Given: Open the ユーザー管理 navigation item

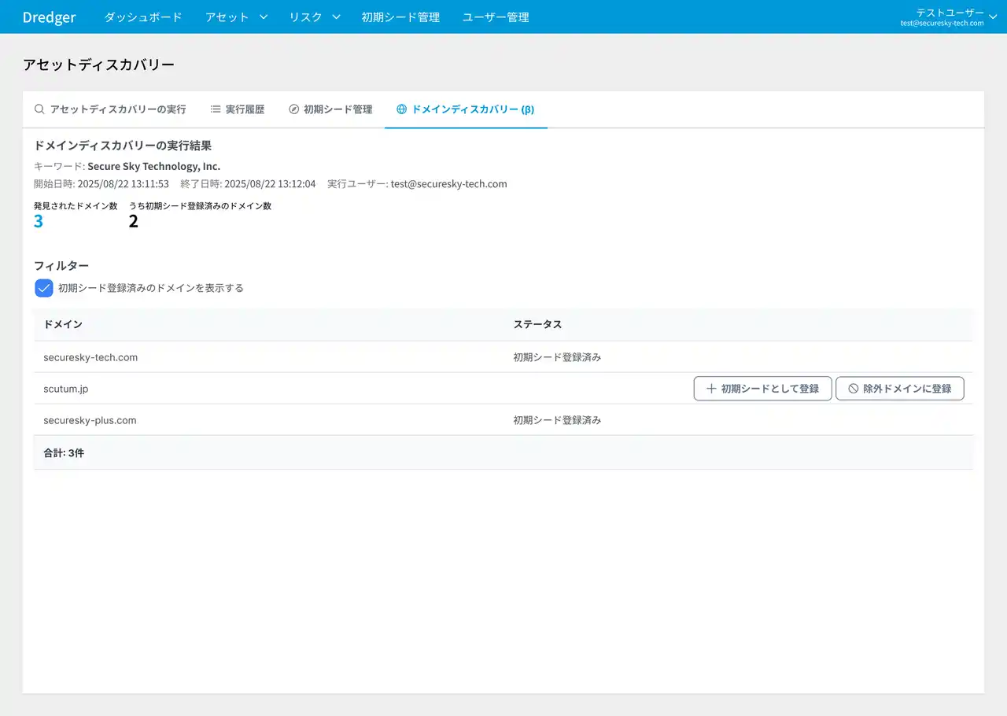Looking at the screenshot, I should click(x=495, y=17).
